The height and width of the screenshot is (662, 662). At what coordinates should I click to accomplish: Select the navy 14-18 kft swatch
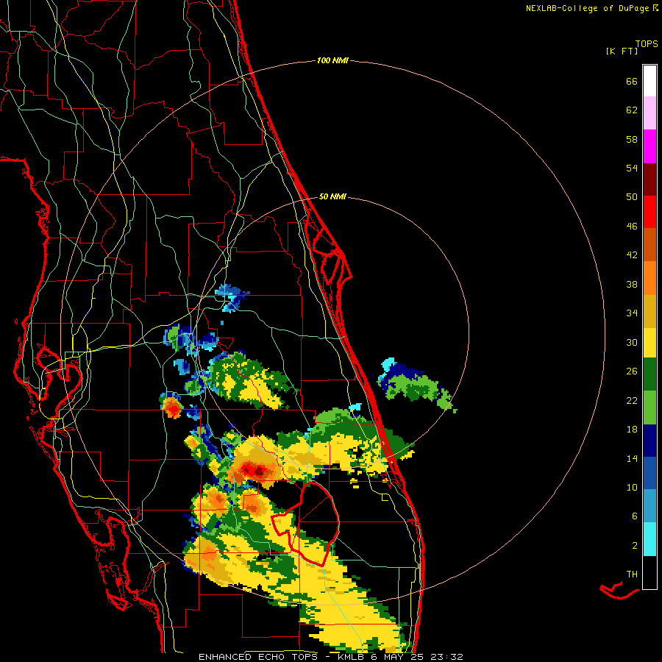(x=649, y=441)
